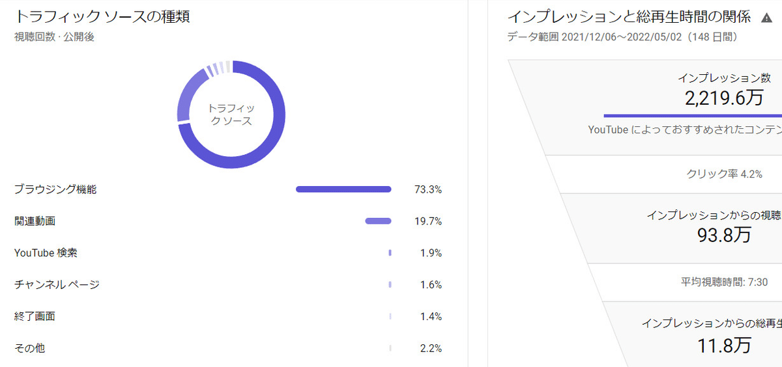This screenshot has width=782, height=367.
Task: Click the warning triangle icon
Action: tap(766, 18)
